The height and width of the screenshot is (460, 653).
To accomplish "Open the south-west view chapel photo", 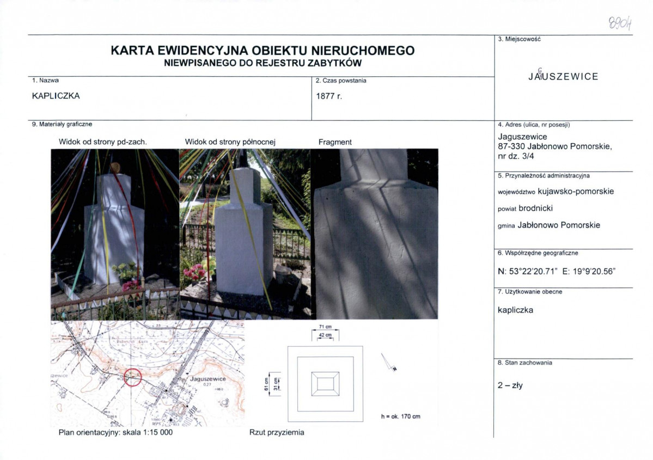I will (x=115, y=235).
